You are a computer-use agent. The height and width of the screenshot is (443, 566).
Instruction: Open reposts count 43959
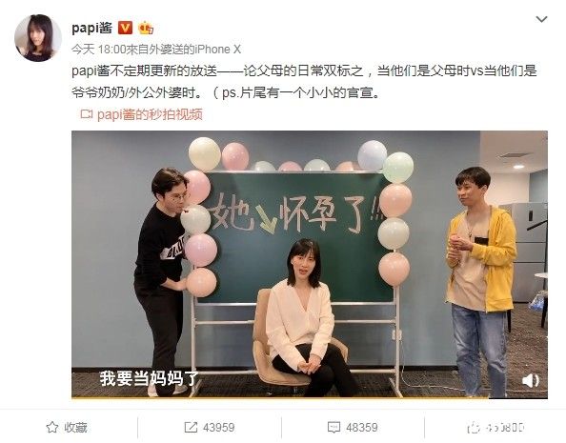point(219,428)
